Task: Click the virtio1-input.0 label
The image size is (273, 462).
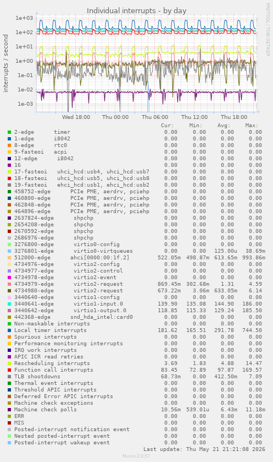Action: pyautogui.click(x=98, y=304)
